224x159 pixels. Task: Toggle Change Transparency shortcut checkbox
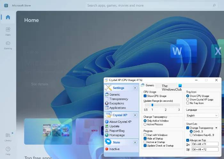[188, 128]
